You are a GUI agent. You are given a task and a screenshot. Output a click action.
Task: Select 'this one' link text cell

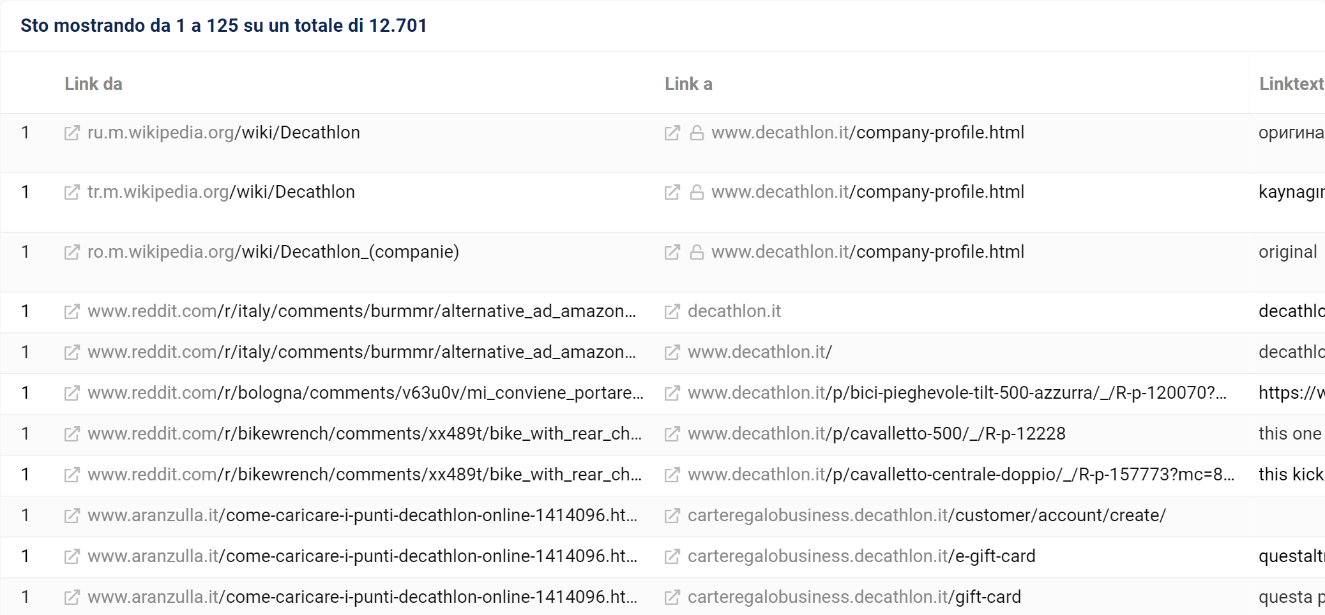[x=1290, y=434]
